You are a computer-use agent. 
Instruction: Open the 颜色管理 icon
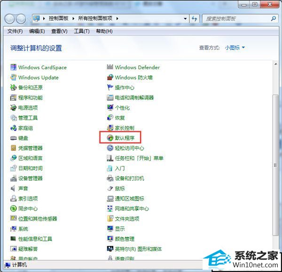[110, 239]
